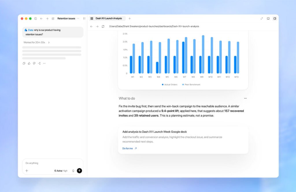Expand the Worked for 20m 30s details
This screenshot has height=192, width=296.
click(36, 43)
